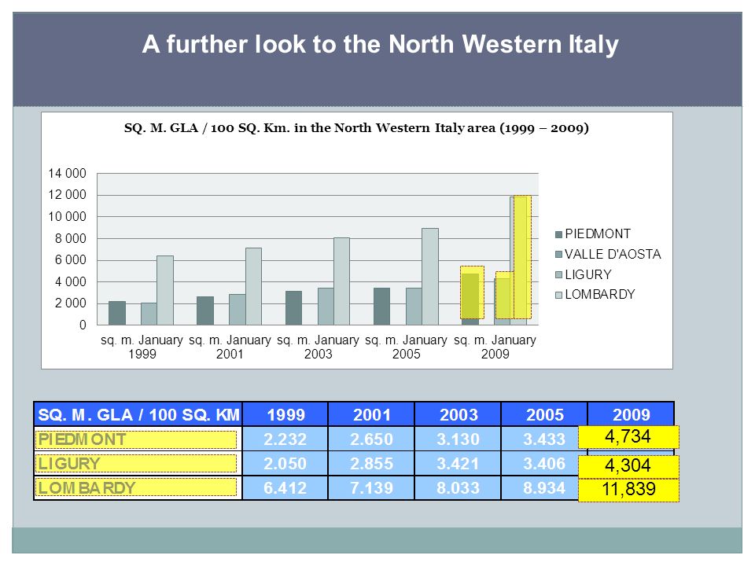Select the LOMBARDY row label in table
The width and height of the screenshot is (755, 566).
(x=136, y=487)
